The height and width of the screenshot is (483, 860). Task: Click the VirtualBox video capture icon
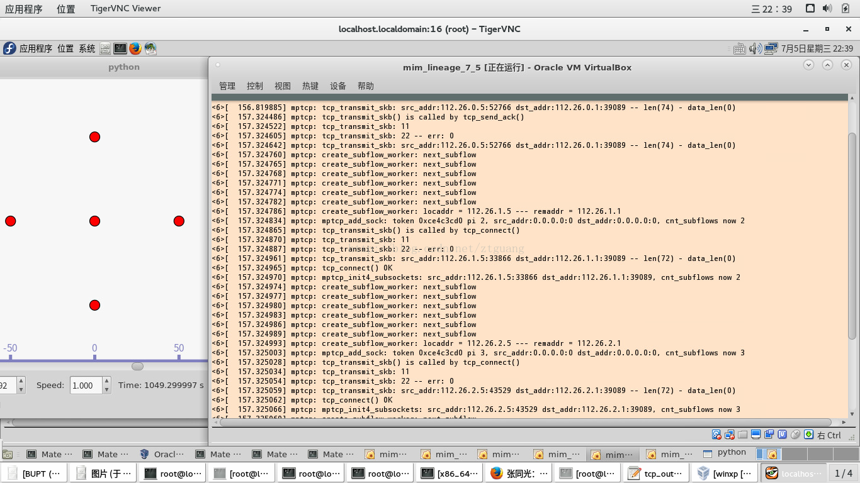pos(769,435)
